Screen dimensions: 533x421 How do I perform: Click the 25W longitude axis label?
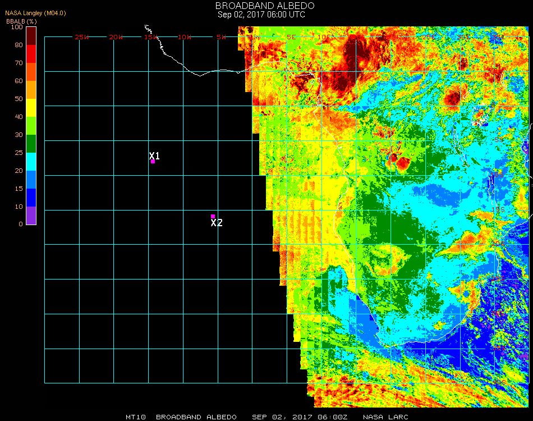[82, 37]
